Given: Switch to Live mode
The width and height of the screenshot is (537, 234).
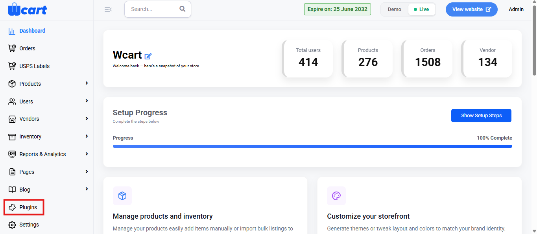Looking at the screenshot, I should click(422, 9).
